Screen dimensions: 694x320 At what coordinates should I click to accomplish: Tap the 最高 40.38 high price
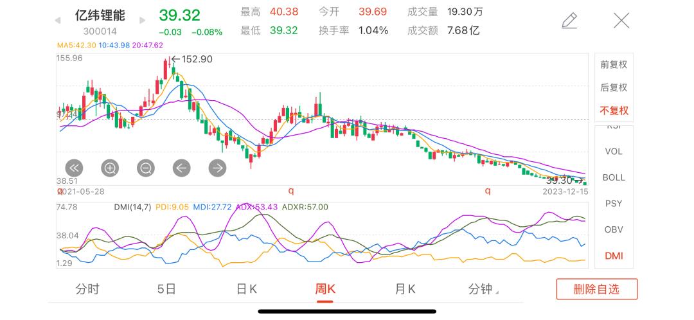coord(269,12)
